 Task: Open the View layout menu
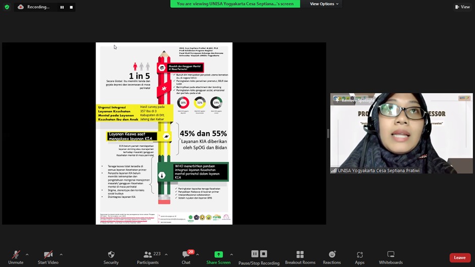click(462, 7)
